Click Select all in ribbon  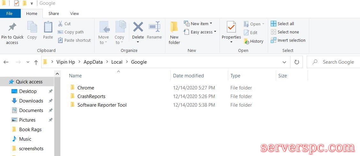[x=282, y=24]
